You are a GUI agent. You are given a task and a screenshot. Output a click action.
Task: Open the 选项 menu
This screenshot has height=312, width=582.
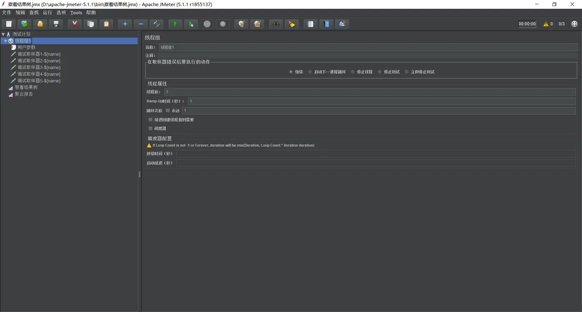[62, 12]
